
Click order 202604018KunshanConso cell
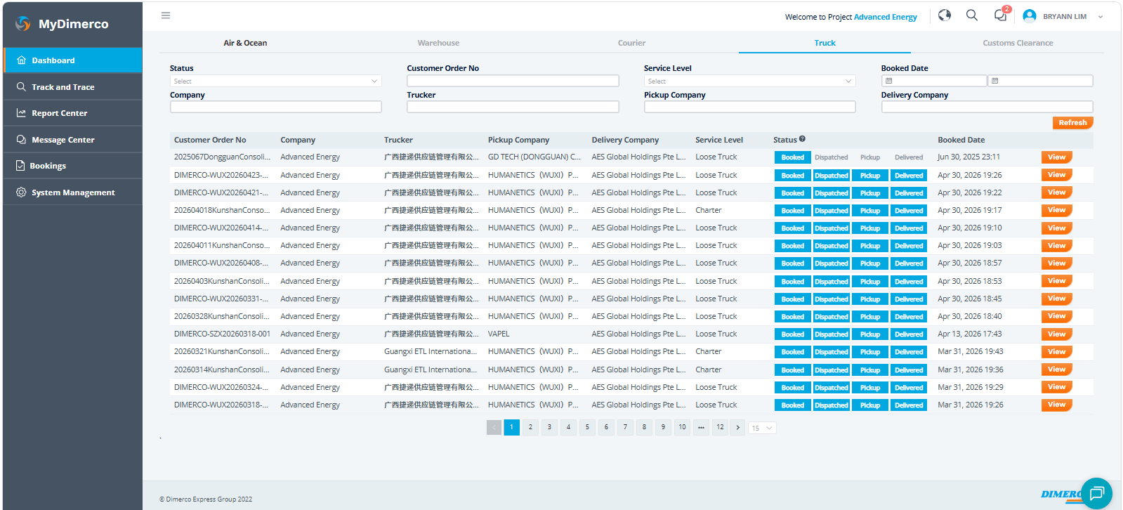[222, 210]
